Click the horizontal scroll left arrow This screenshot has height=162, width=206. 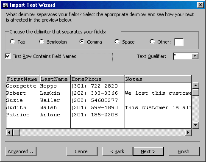click(x=9, y=133)
